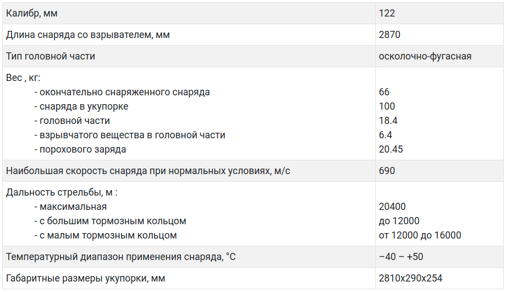506x292 pixels.
Task: Select maximum range value 20400
Action: pos(392,206)
